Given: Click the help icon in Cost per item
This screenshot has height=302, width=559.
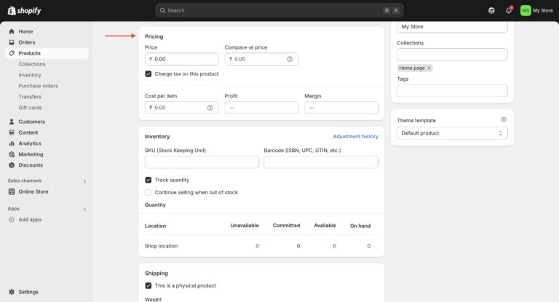Looking at the screenshot, I should (210, 108).
